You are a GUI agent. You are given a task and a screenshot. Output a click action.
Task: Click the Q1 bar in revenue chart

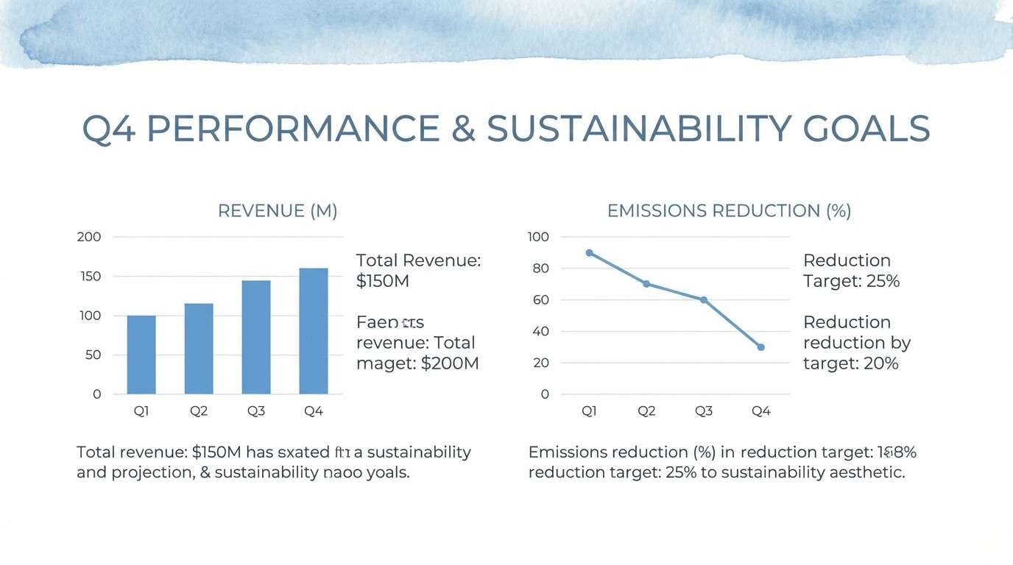(x=141, y=355)
